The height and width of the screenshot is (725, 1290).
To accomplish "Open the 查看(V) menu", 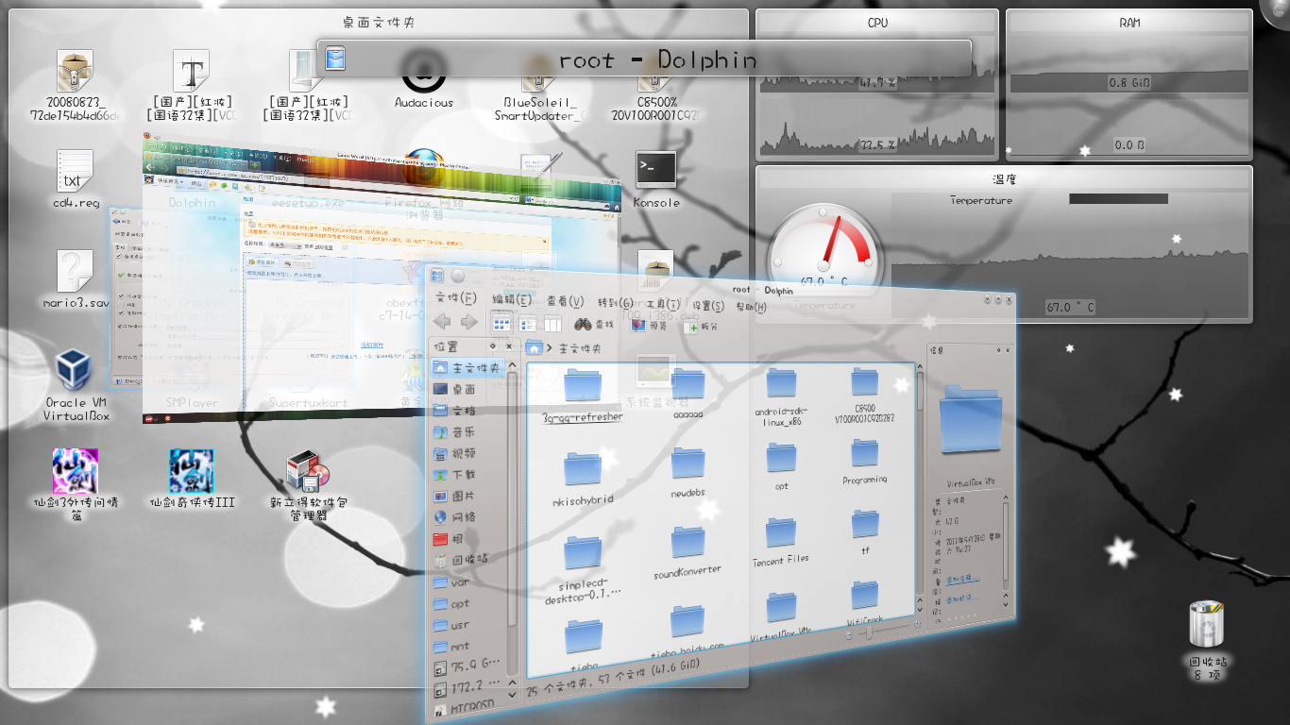I will (566, 301).
